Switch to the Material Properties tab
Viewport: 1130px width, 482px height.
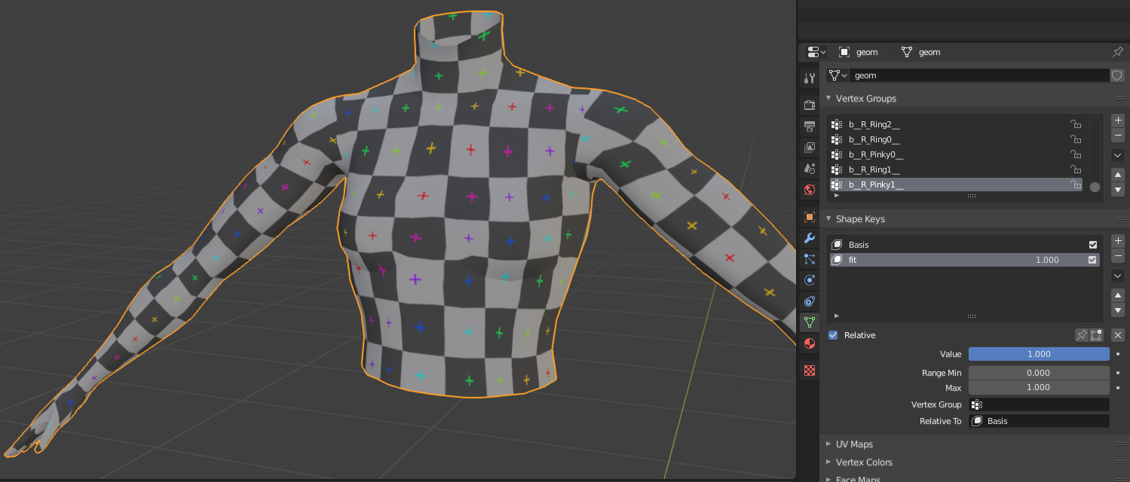(x=810, y=343)
